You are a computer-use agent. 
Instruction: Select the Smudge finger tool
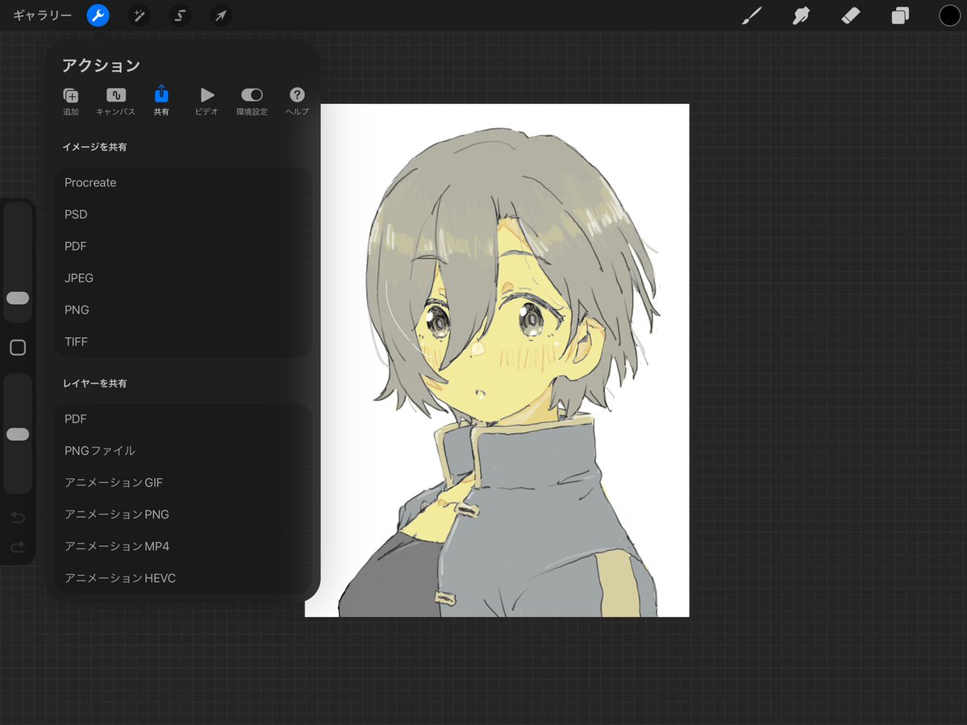(x=801, y=15)
